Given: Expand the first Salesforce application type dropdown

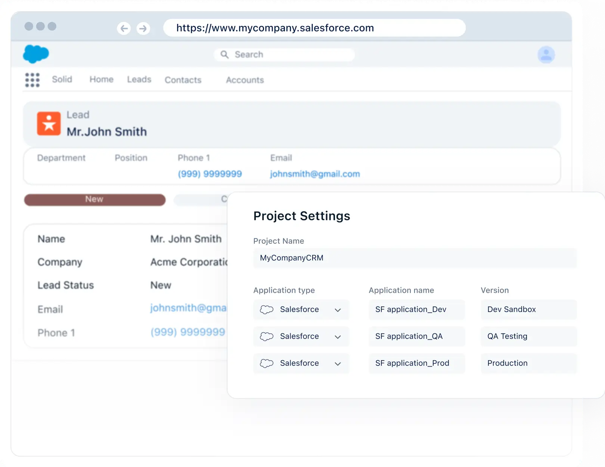Looking at the screenshot, I should pyautogui.click(x=338, y=310).
